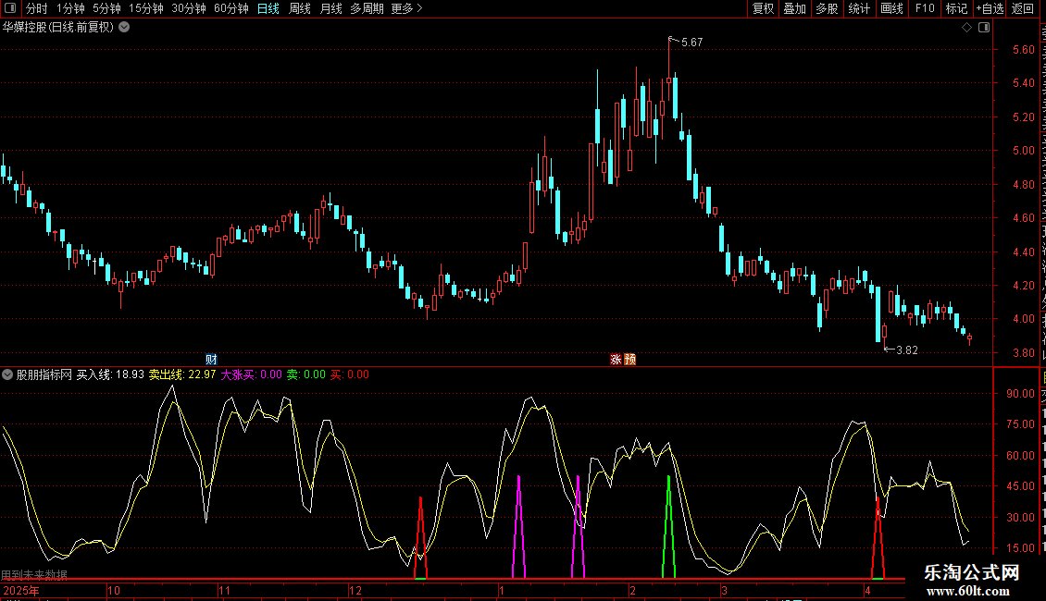1046x601 pixels.
Task: Expand the 更多 period options
Action: (406, 8)
